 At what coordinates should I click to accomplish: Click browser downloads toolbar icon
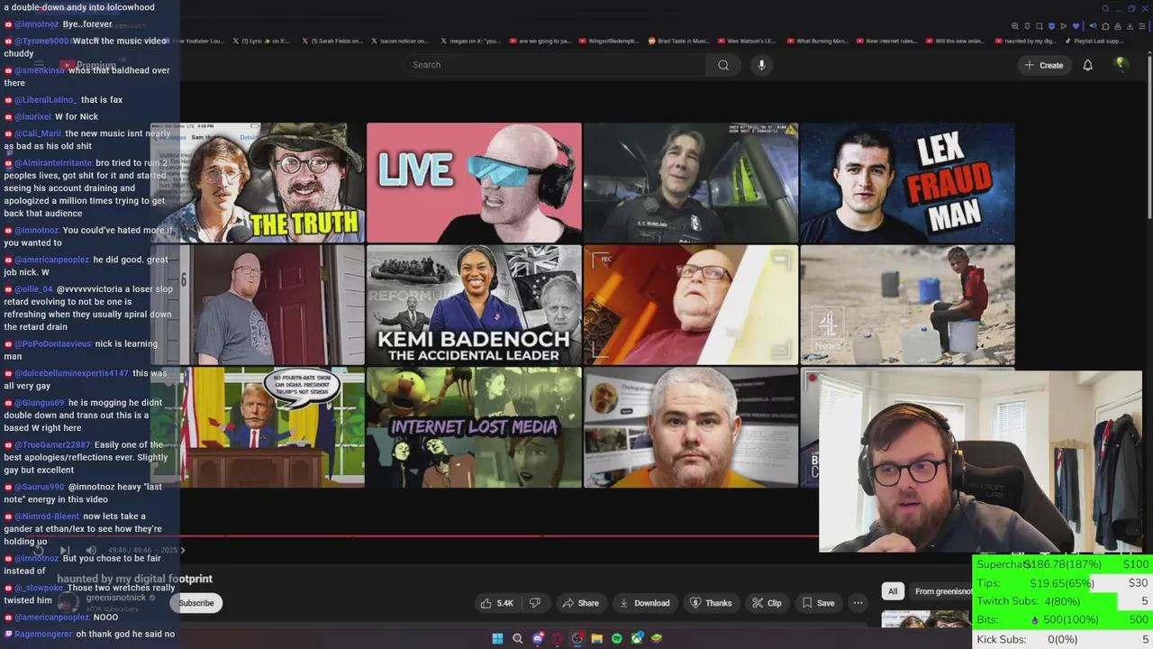(x=1130, y=26)
